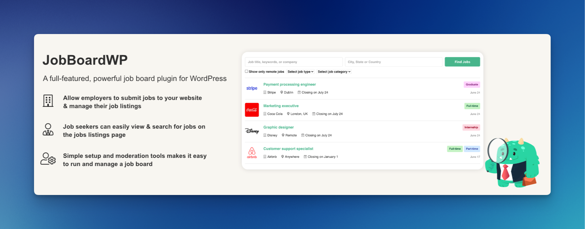This screenshot has height=229, width=585.
Task: Click the user with gear setup icon
Action: (x=48, y=159)
